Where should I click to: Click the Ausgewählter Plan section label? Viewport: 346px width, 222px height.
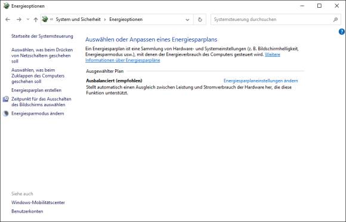pyautogui.click(x=105, y=71)
